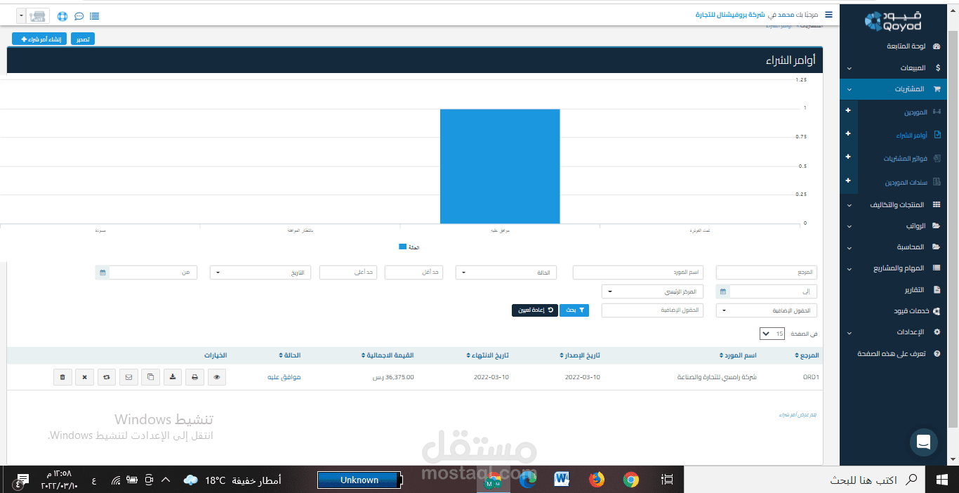
Task: Email ORD1 order using envelope icon
Action: tap(128, 377)
